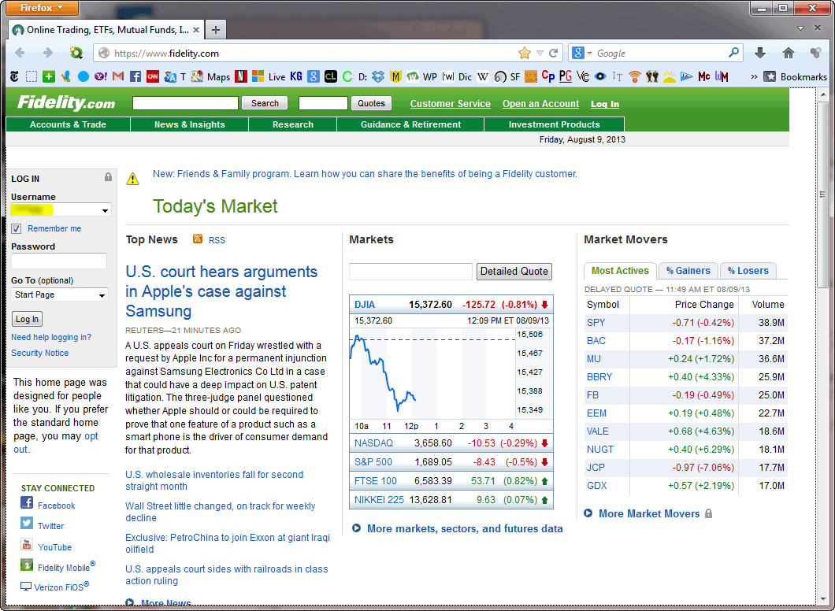Click the List all tabs arrow
The image size is (835, 611).
point(800,28)
